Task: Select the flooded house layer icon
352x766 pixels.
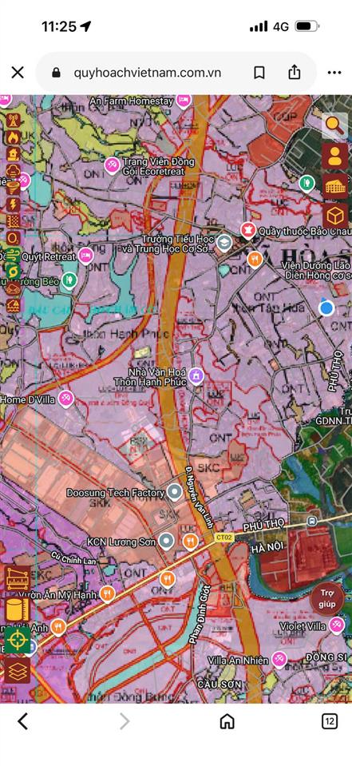Action: (13, 154)
